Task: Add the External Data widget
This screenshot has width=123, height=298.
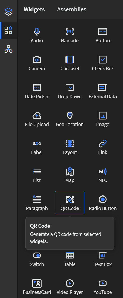Action: (x=103, y=91)
